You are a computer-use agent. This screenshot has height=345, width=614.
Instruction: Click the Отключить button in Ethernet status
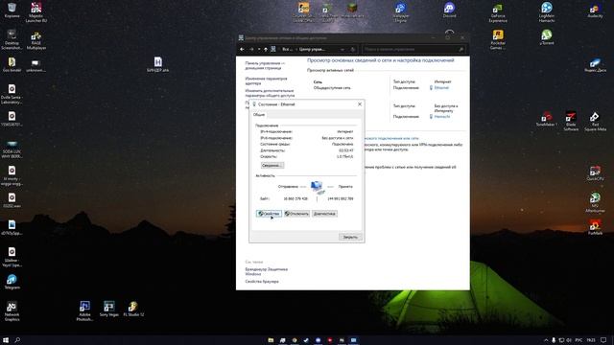pos(296,214)
